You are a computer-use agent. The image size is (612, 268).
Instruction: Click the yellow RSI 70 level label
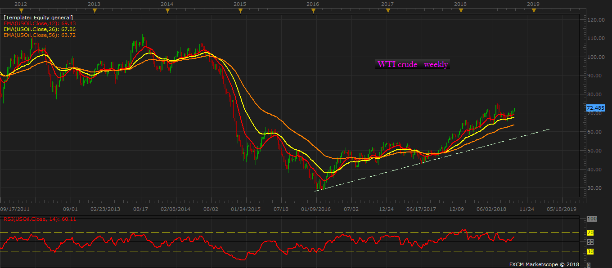pyautogui.click(x=590, y=232)
